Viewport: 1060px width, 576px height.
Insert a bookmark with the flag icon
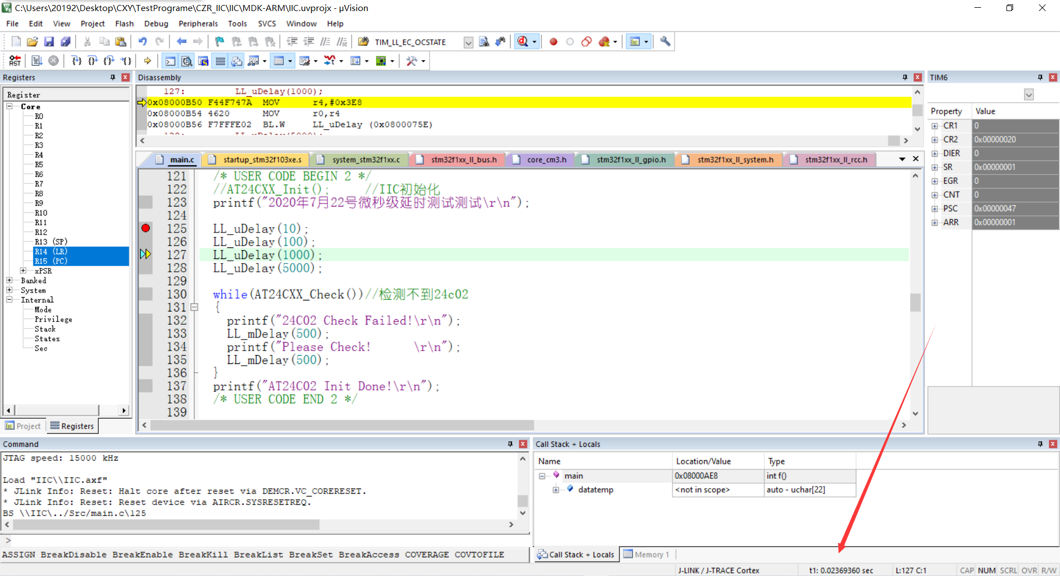220,41
